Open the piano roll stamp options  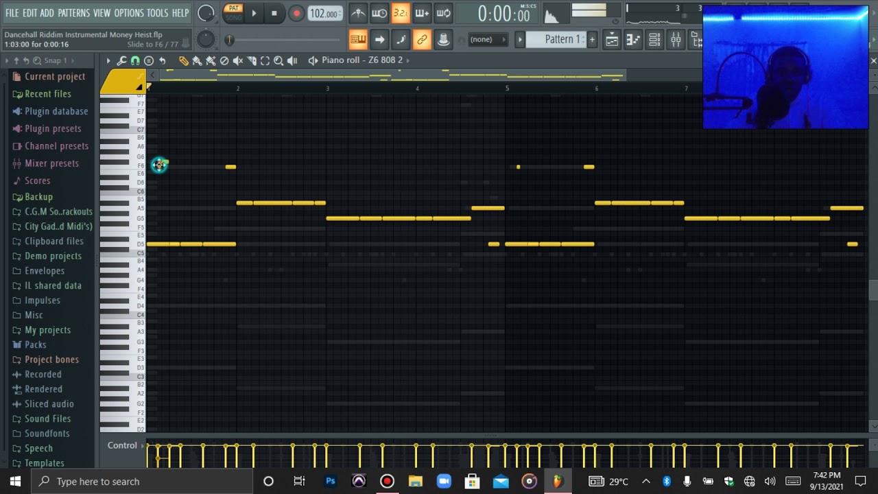149,60
